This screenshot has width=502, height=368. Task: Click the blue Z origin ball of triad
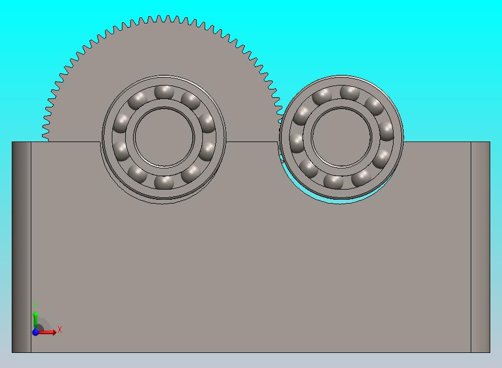point(36,332)
